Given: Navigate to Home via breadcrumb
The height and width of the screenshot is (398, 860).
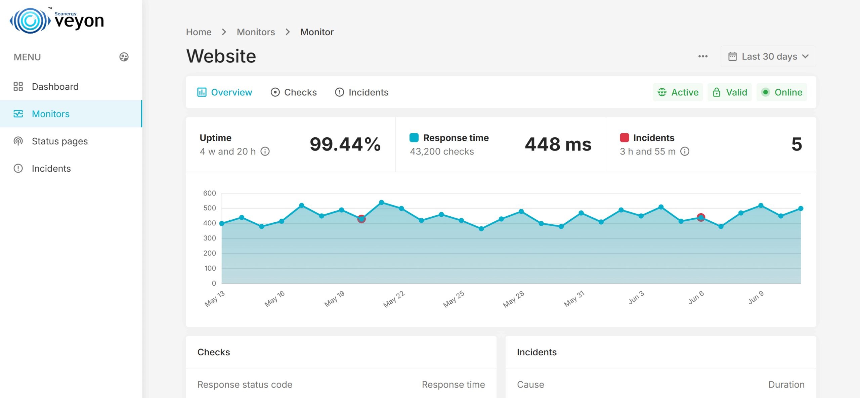Looking at the screenshot, I should point(199,32).
